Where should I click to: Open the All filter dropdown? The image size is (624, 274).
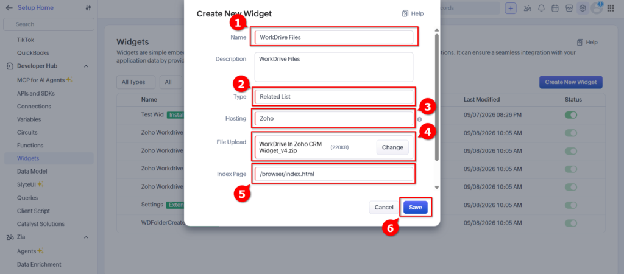[171, 82]
